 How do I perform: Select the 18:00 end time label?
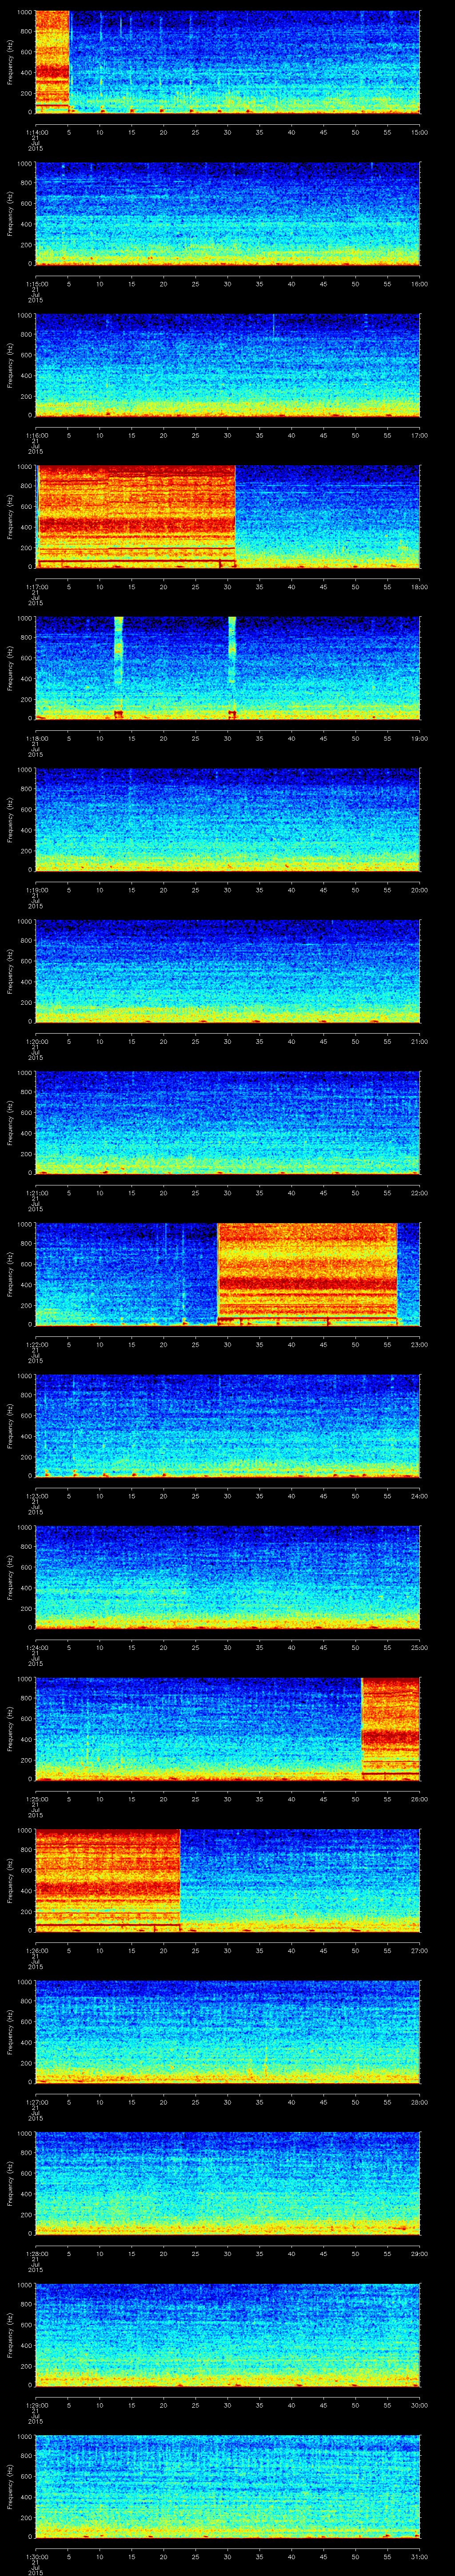[420, 587]
